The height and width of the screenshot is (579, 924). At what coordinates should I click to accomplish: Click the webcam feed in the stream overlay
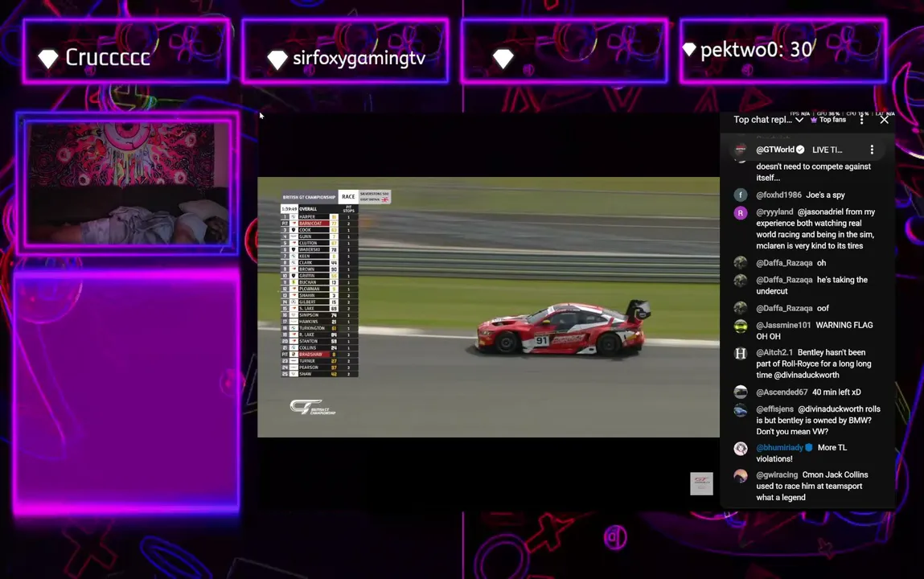(127, 183)
